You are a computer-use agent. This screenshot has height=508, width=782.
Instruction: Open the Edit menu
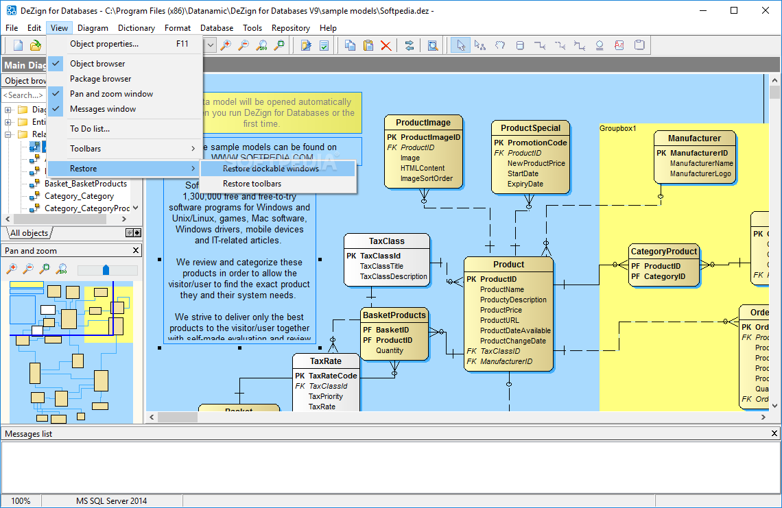[34, 28]
